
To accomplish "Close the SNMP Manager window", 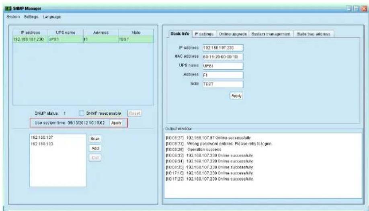I will (364, 9).
